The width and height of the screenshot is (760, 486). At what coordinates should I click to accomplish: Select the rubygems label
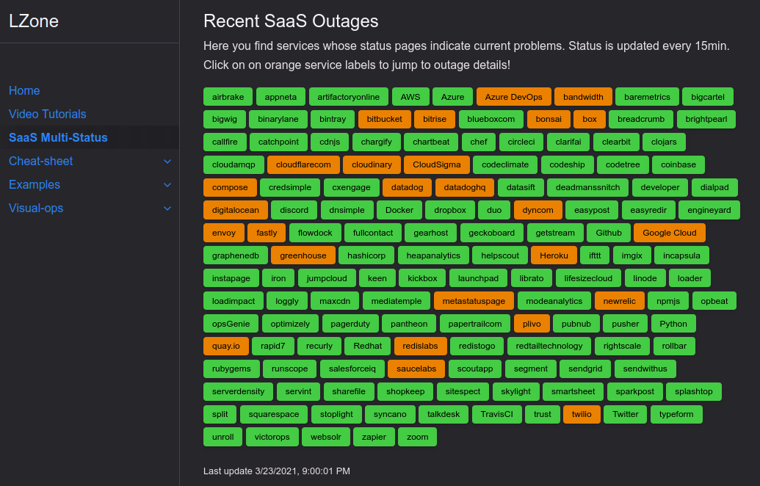[231, 369]
